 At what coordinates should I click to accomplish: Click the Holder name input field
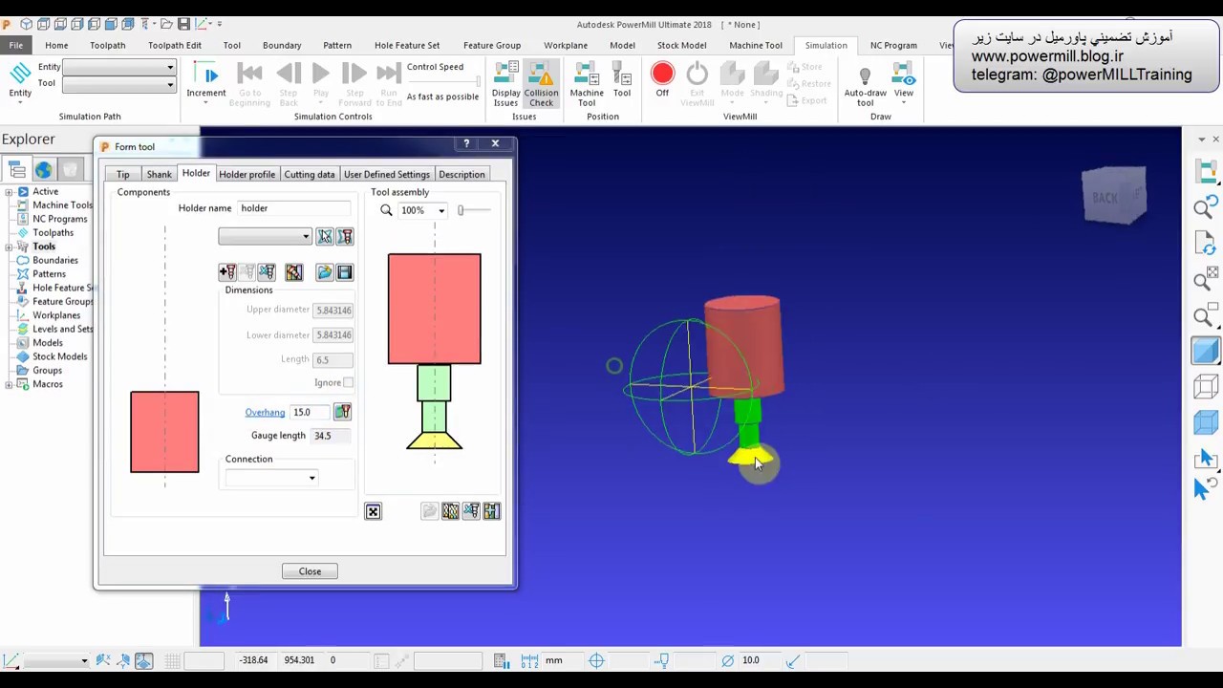pos(292,208)
